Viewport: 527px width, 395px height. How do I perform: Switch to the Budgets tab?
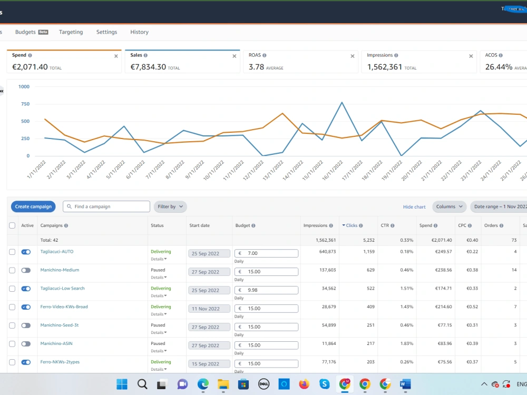pyautogui.click(x=32, y=32)
